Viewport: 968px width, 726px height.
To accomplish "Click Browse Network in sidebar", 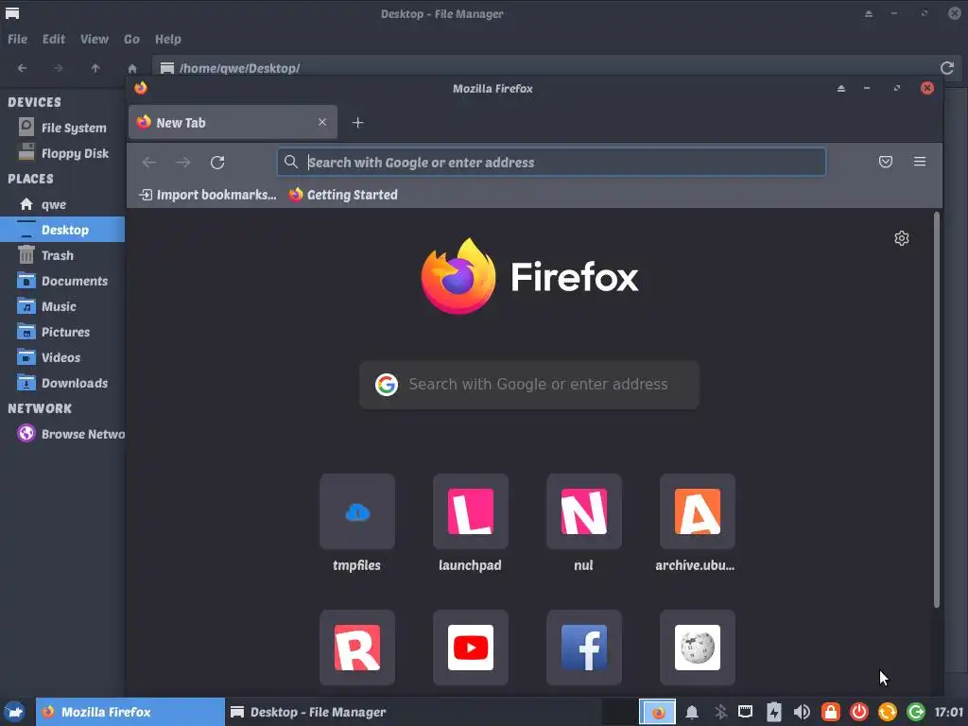I will coord(62,434).
